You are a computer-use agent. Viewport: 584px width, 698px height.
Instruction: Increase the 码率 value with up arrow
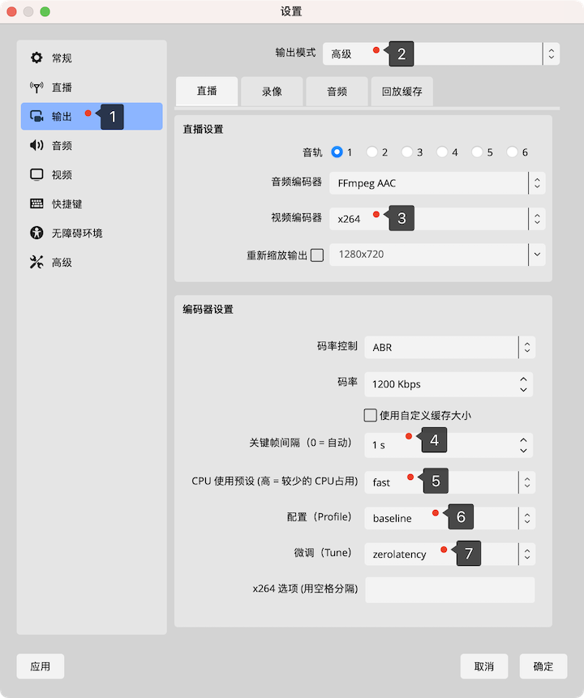525,379
